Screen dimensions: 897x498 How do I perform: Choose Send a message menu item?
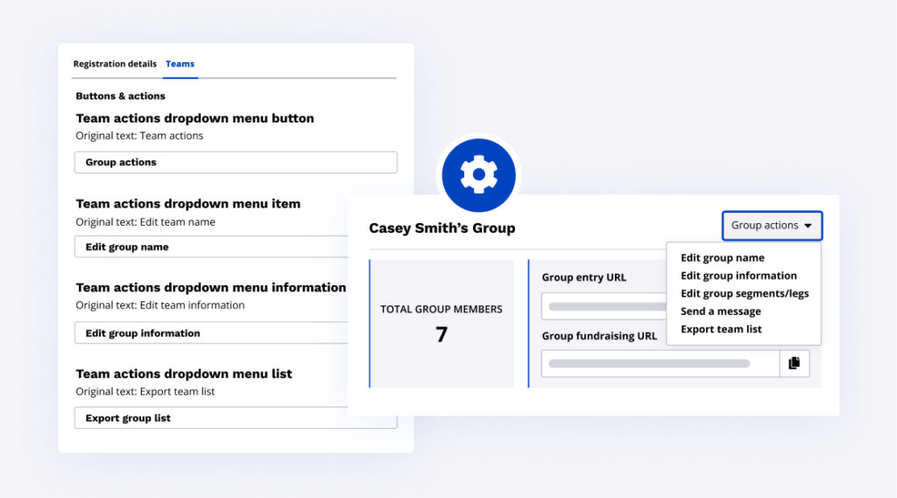click(720, 312)
